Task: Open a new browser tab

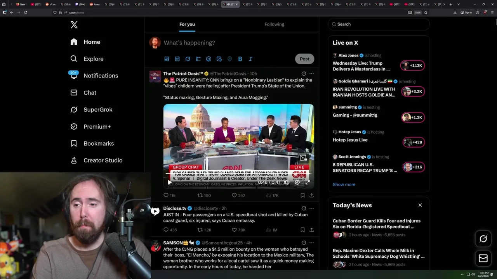Action: click(450, 4)
